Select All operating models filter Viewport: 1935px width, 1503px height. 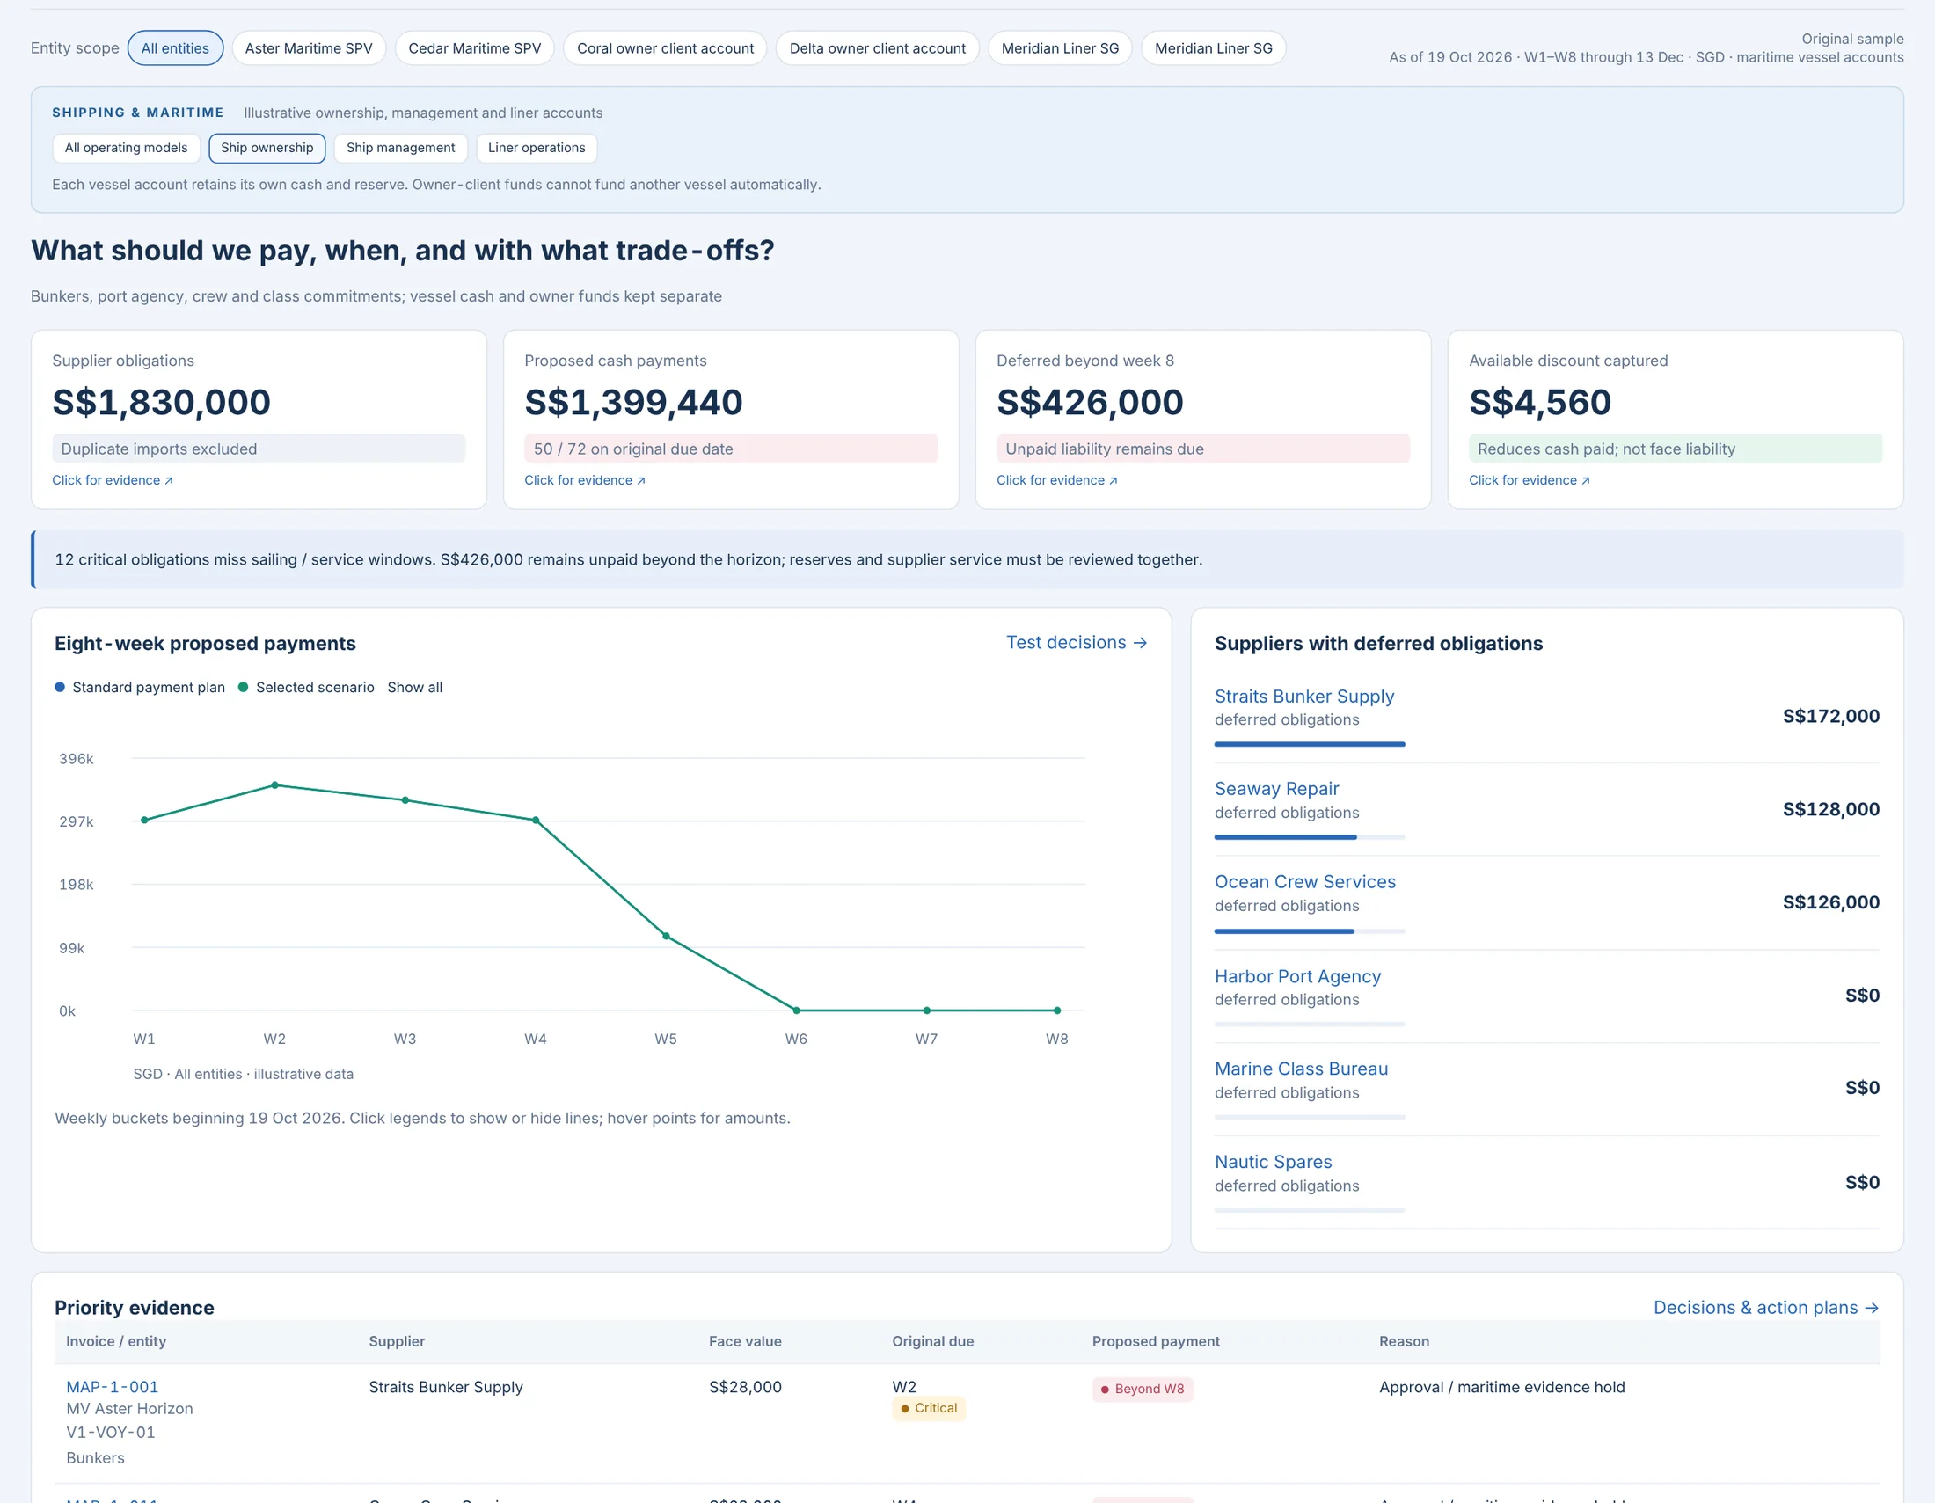[126, 148]
